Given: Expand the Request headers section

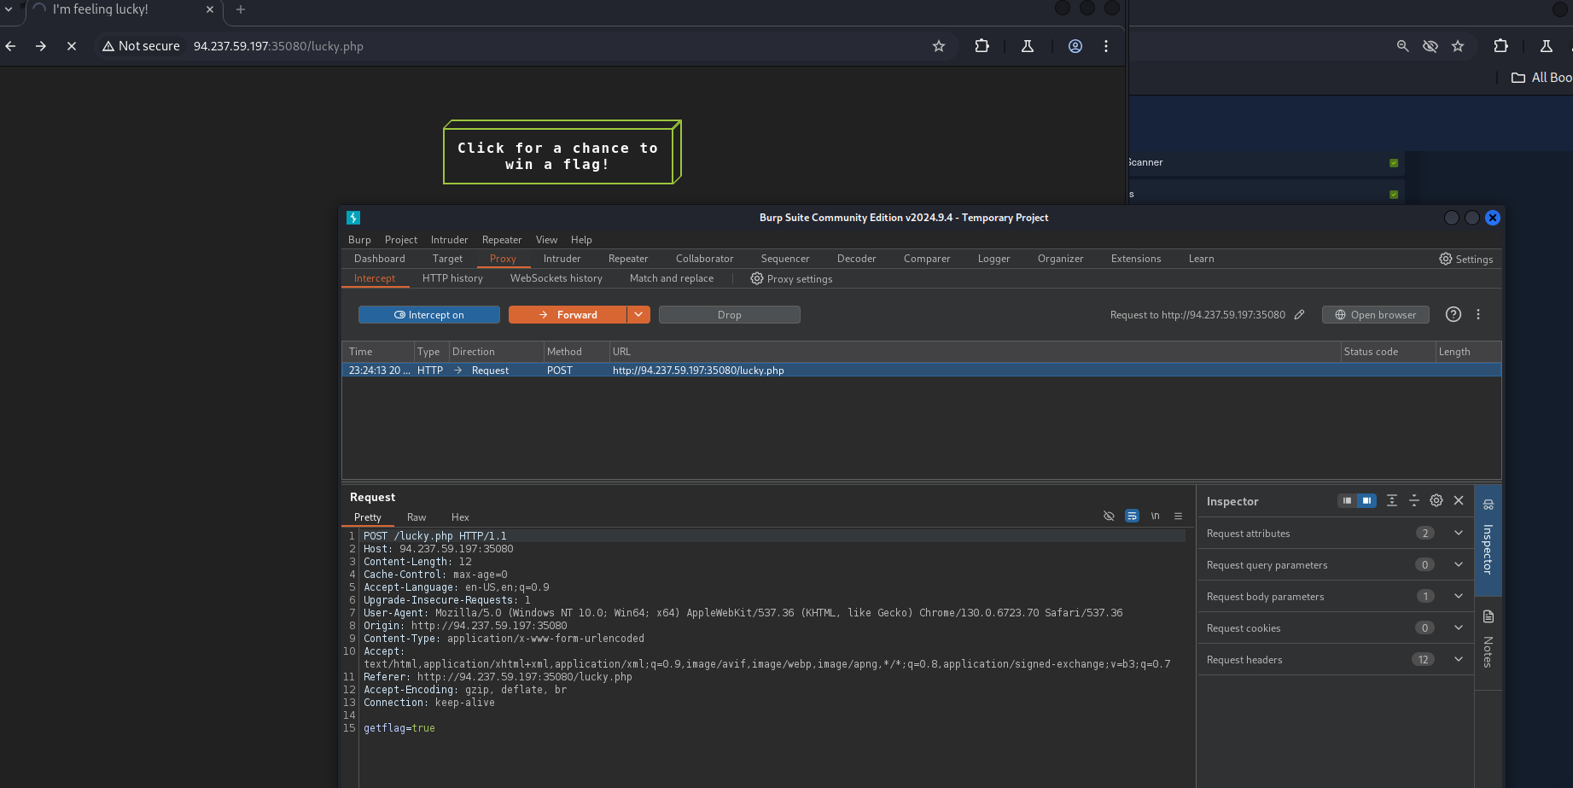Looking at the screenshot, I should 1458,659.
